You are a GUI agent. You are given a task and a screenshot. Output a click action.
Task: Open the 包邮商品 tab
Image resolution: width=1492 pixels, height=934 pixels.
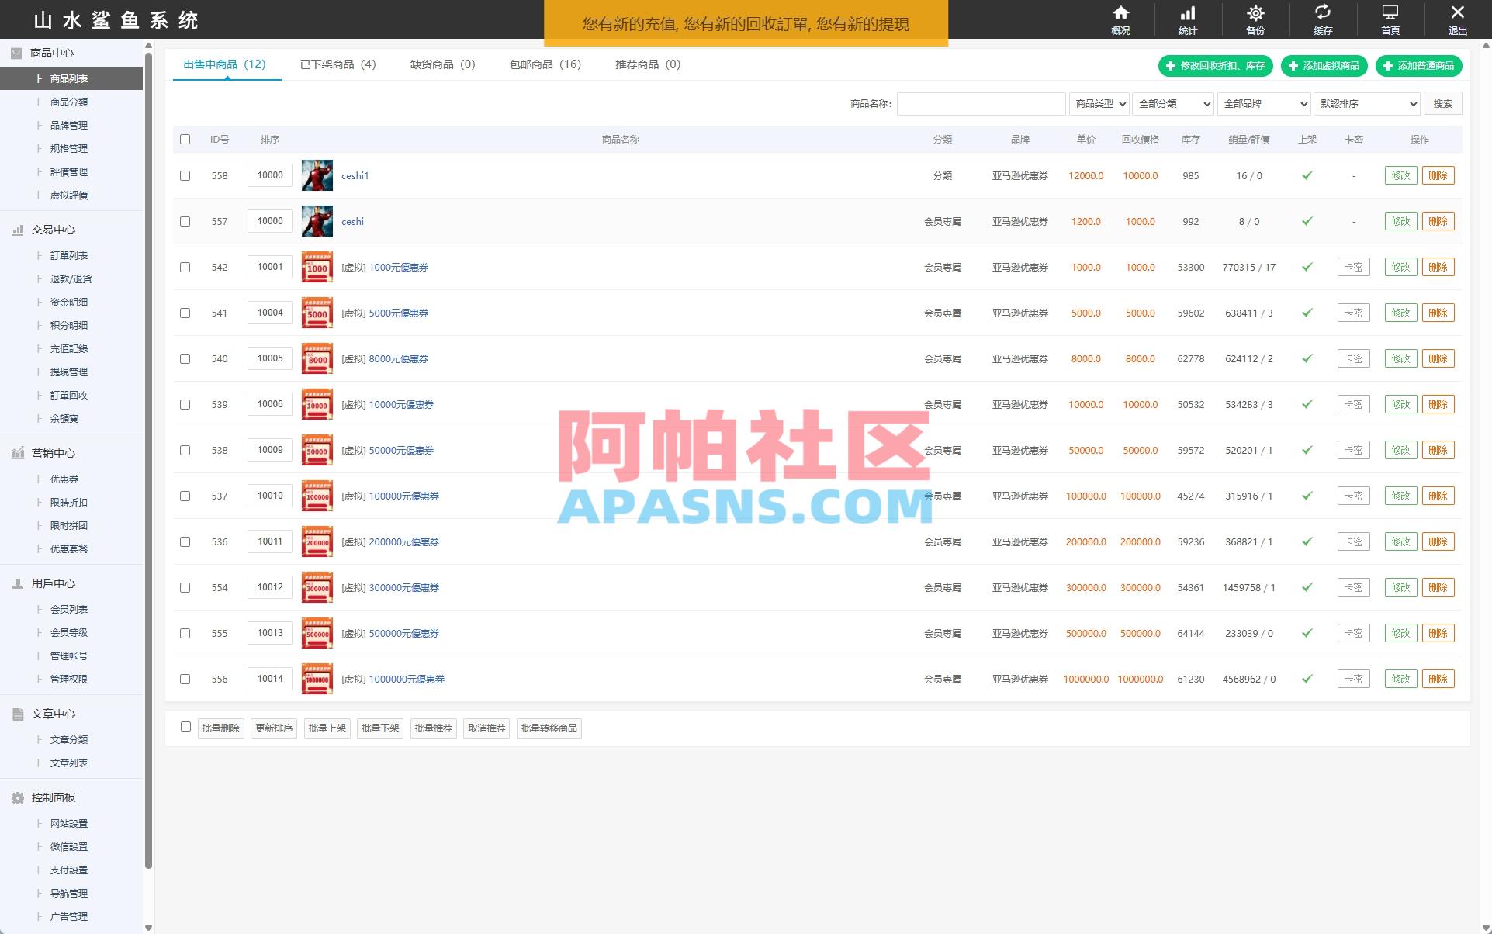545,65
